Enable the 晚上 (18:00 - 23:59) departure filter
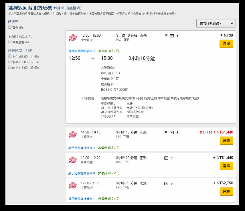 click(x=10, y=67)
